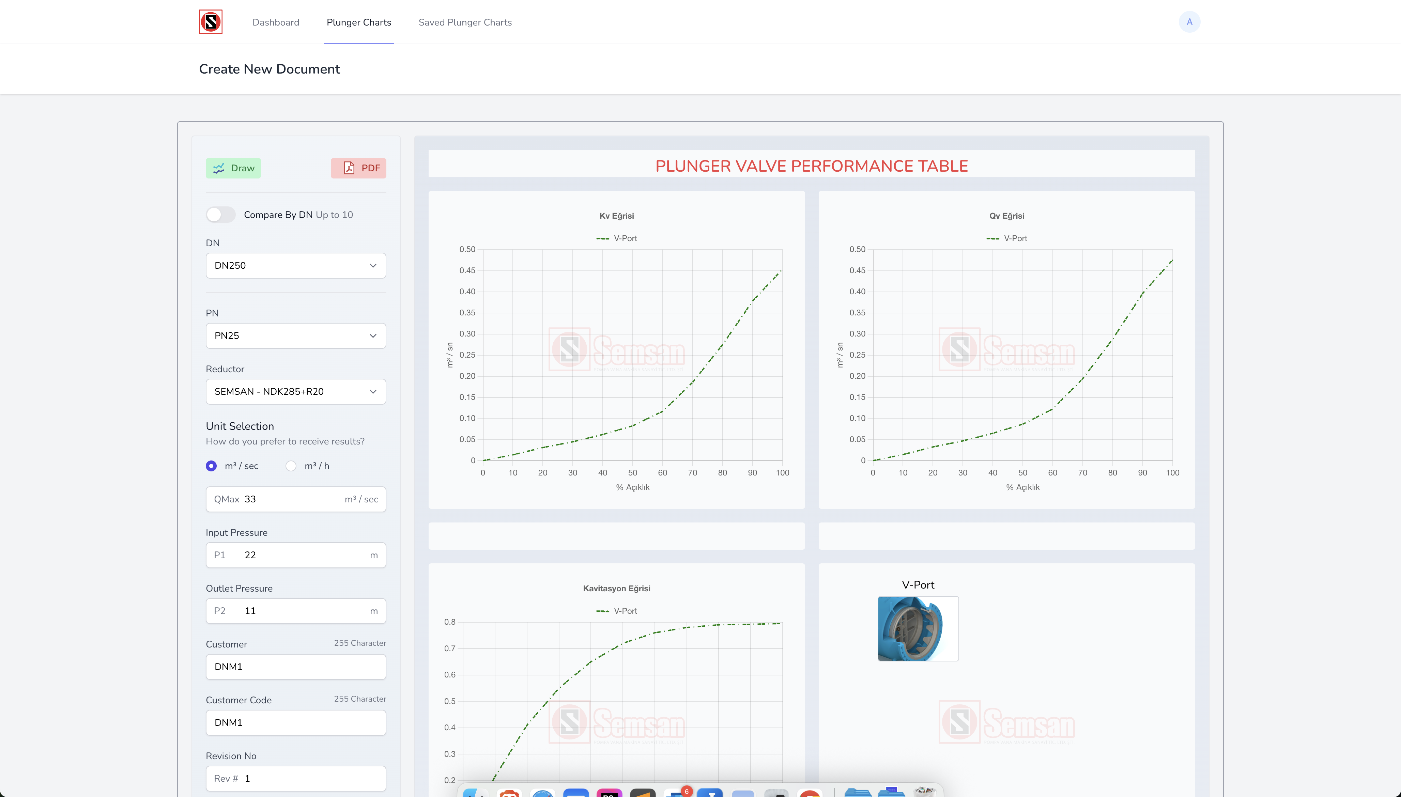
Task: Open the DN250 dropdown
Action: [x=296, y=265]
